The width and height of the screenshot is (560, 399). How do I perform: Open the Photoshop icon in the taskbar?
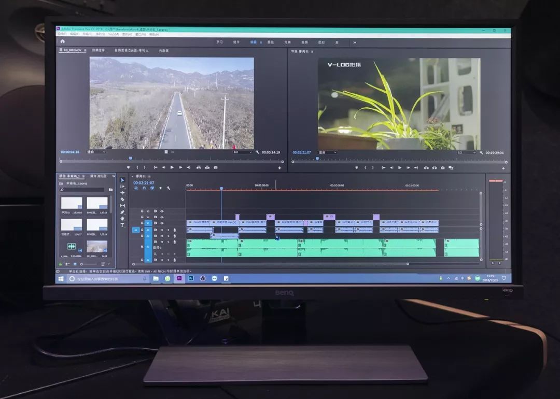click(191, 278)
